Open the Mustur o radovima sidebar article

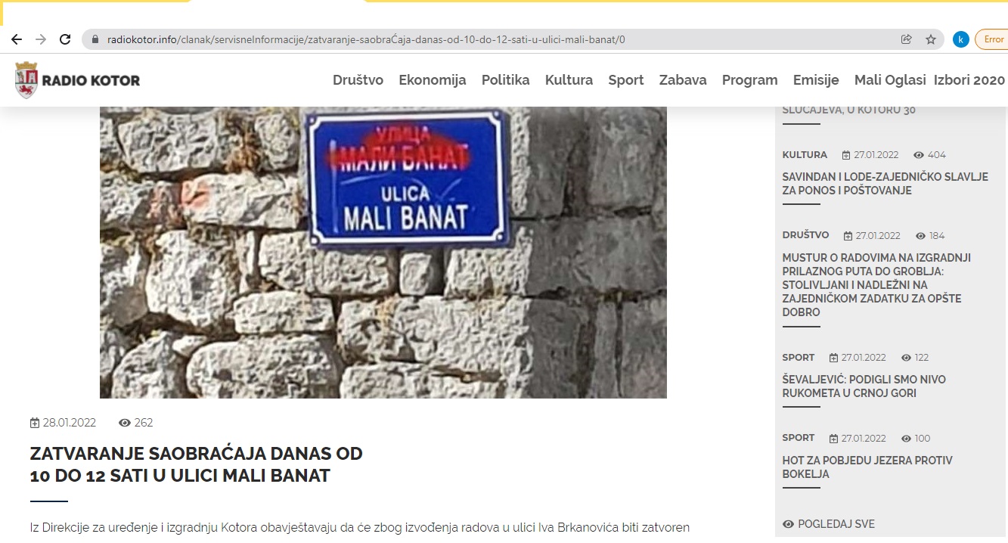pyautogui.click(x=876, y=285)
